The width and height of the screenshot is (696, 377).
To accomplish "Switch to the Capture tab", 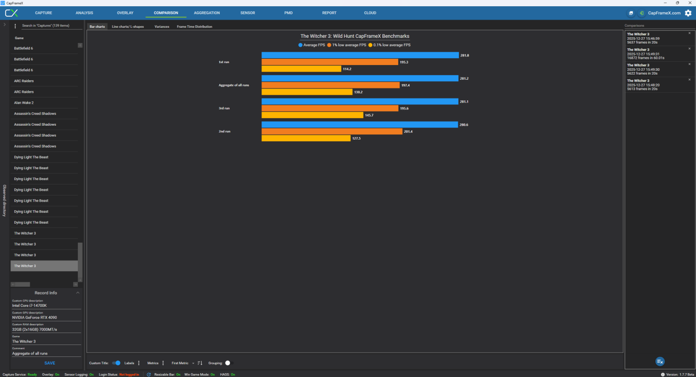I will click(43, 13).
